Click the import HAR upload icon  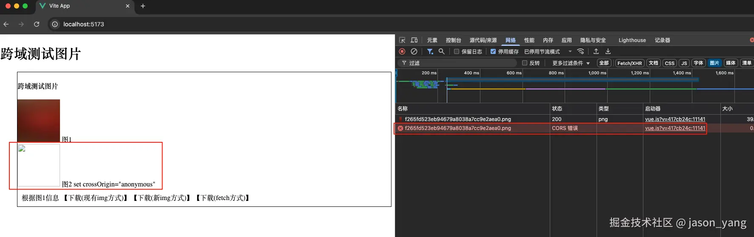pos(596,51)
